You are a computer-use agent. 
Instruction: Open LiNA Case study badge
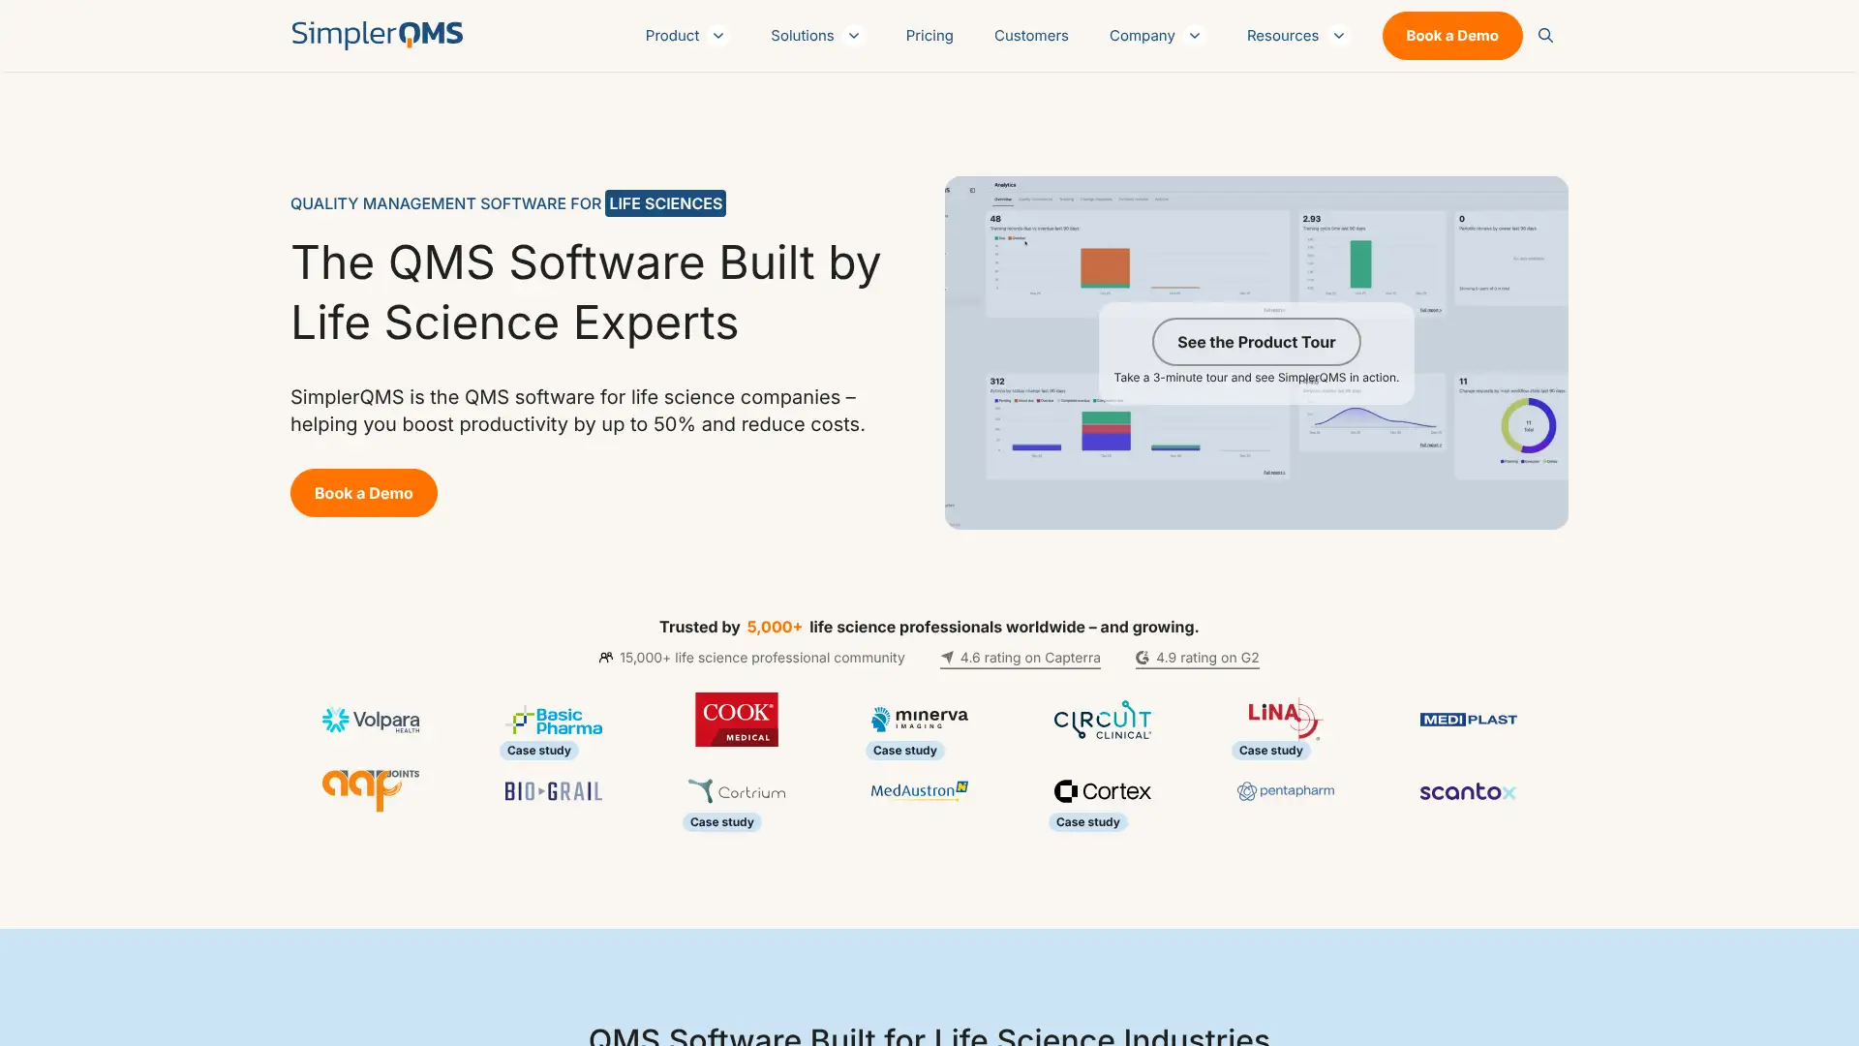tap(1270, 751)
